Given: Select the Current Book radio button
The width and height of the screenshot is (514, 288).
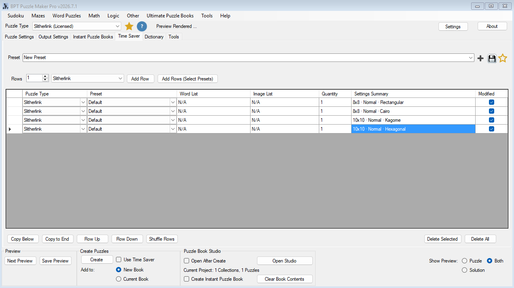Looking at the screenshot, I should click(x=118, y=279).
